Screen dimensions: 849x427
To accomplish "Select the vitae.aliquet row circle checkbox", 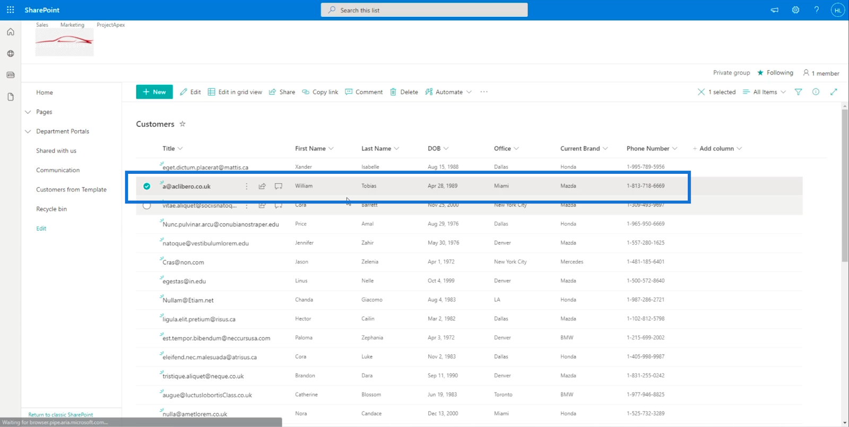I will 147,206.
